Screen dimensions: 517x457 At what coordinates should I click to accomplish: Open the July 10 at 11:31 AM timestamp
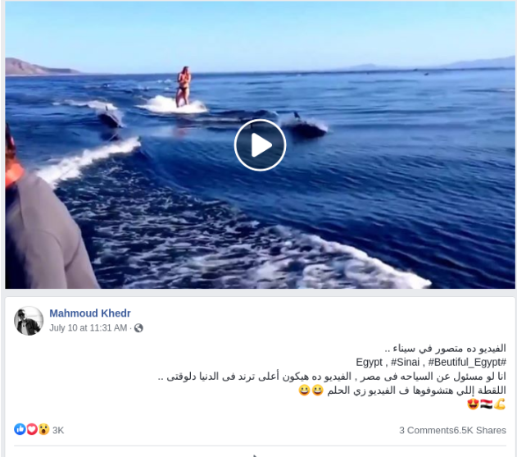tap(88, 328)
